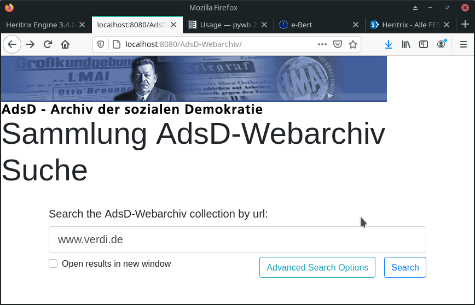
Task: Open a new tab with plus
Action: point(465,25)
